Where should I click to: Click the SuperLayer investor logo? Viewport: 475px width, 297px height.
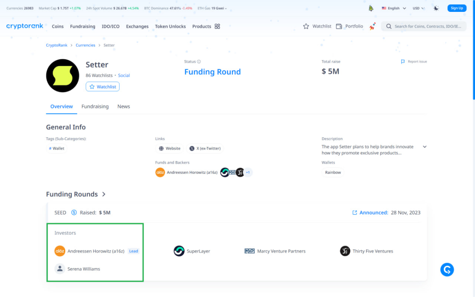click(x=179, y=251)
